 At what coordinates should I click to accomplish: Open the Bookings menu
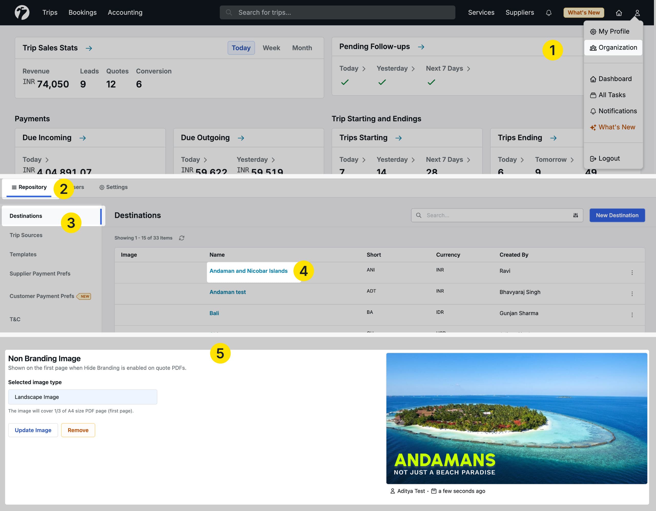(x=83, y=12)
